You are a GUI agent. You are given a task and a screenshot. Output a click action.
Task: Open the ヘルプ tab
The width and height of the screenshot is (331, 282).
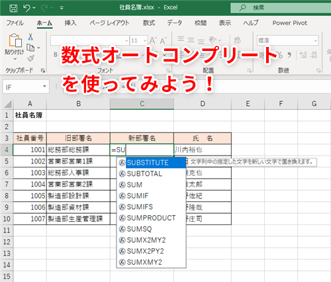point(251,23)
